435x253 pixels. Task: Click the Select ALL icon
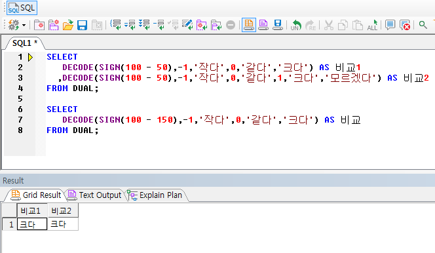(x=372, y=25)
